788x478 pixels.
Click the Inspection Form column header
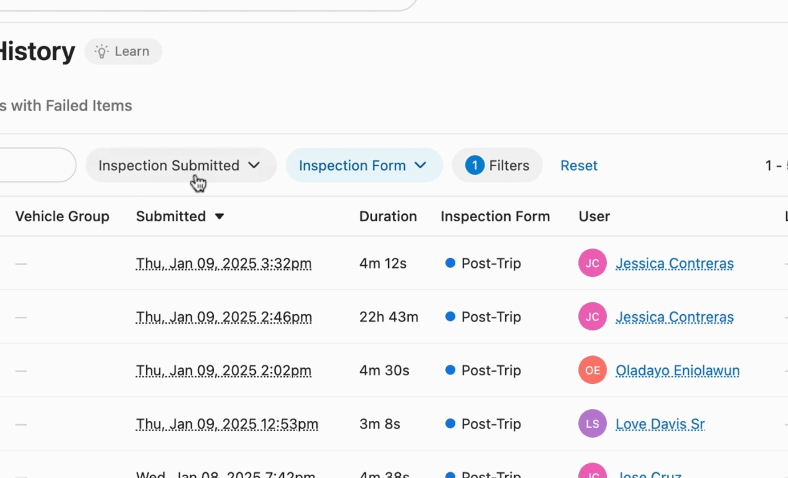click(495, 216)
